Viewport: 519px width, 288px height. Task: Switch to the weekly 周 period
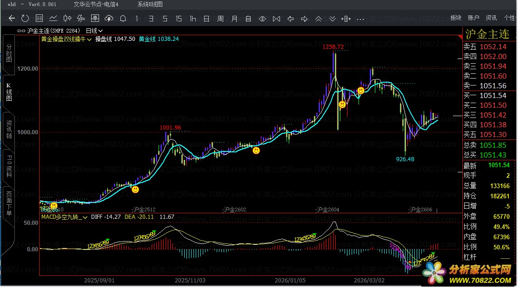(220, 19)
